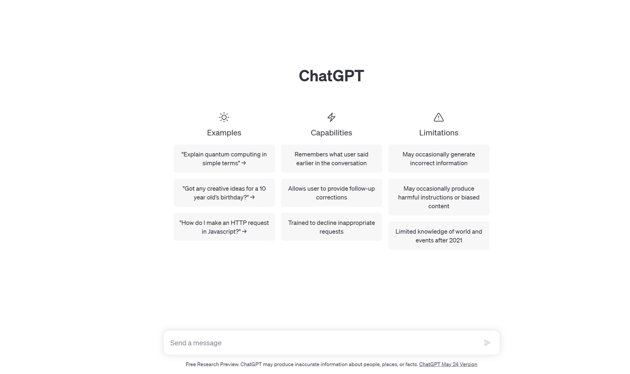
Task: Open 'Got any creative ideas for a 10 year old's birthday?'
Action: (x=224, y=192)
